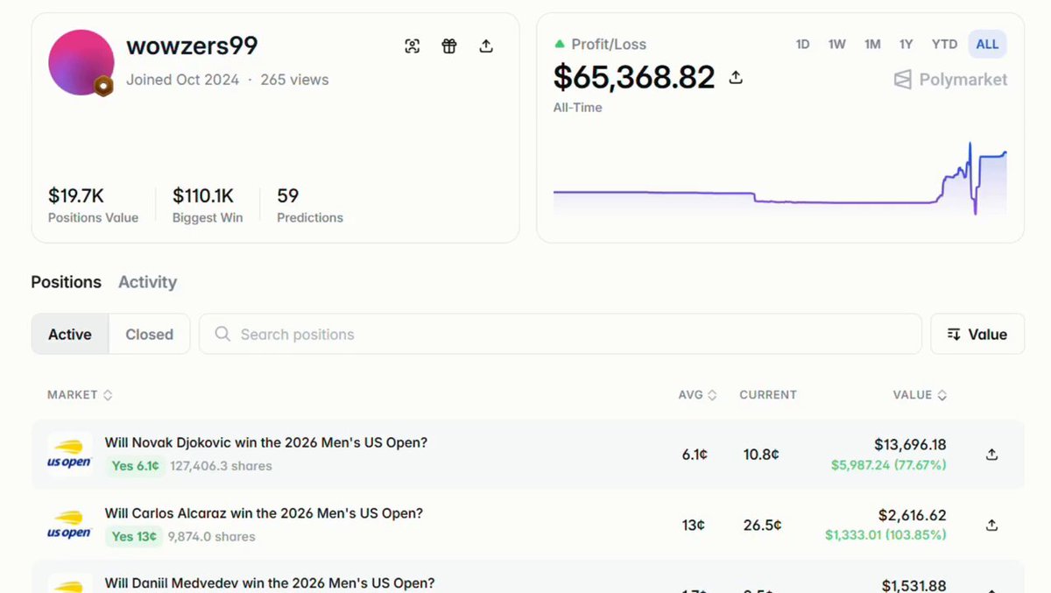Click the wowzers99 profile avatar

(x=81, y=62)
